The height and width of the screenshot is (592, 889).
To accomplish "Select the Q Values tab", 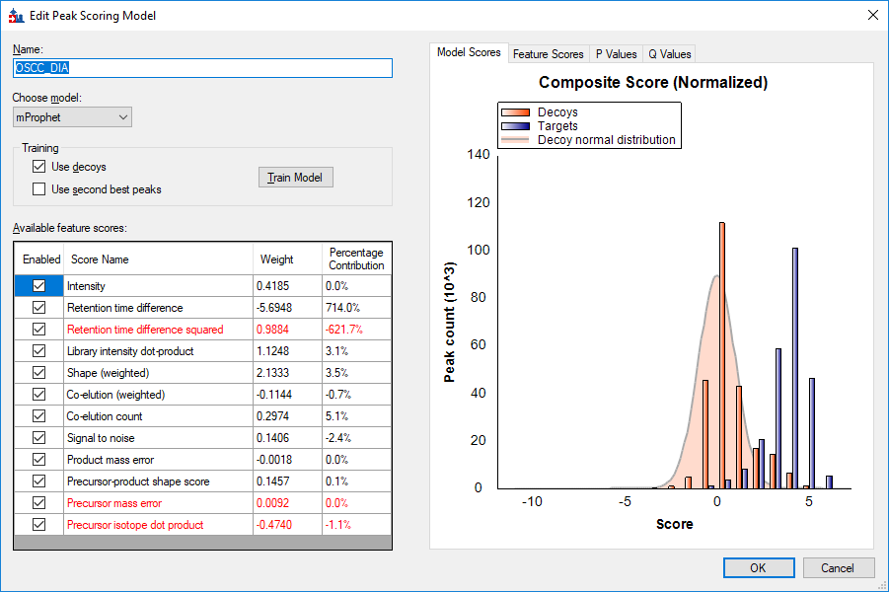I will (x=669, y=54).
